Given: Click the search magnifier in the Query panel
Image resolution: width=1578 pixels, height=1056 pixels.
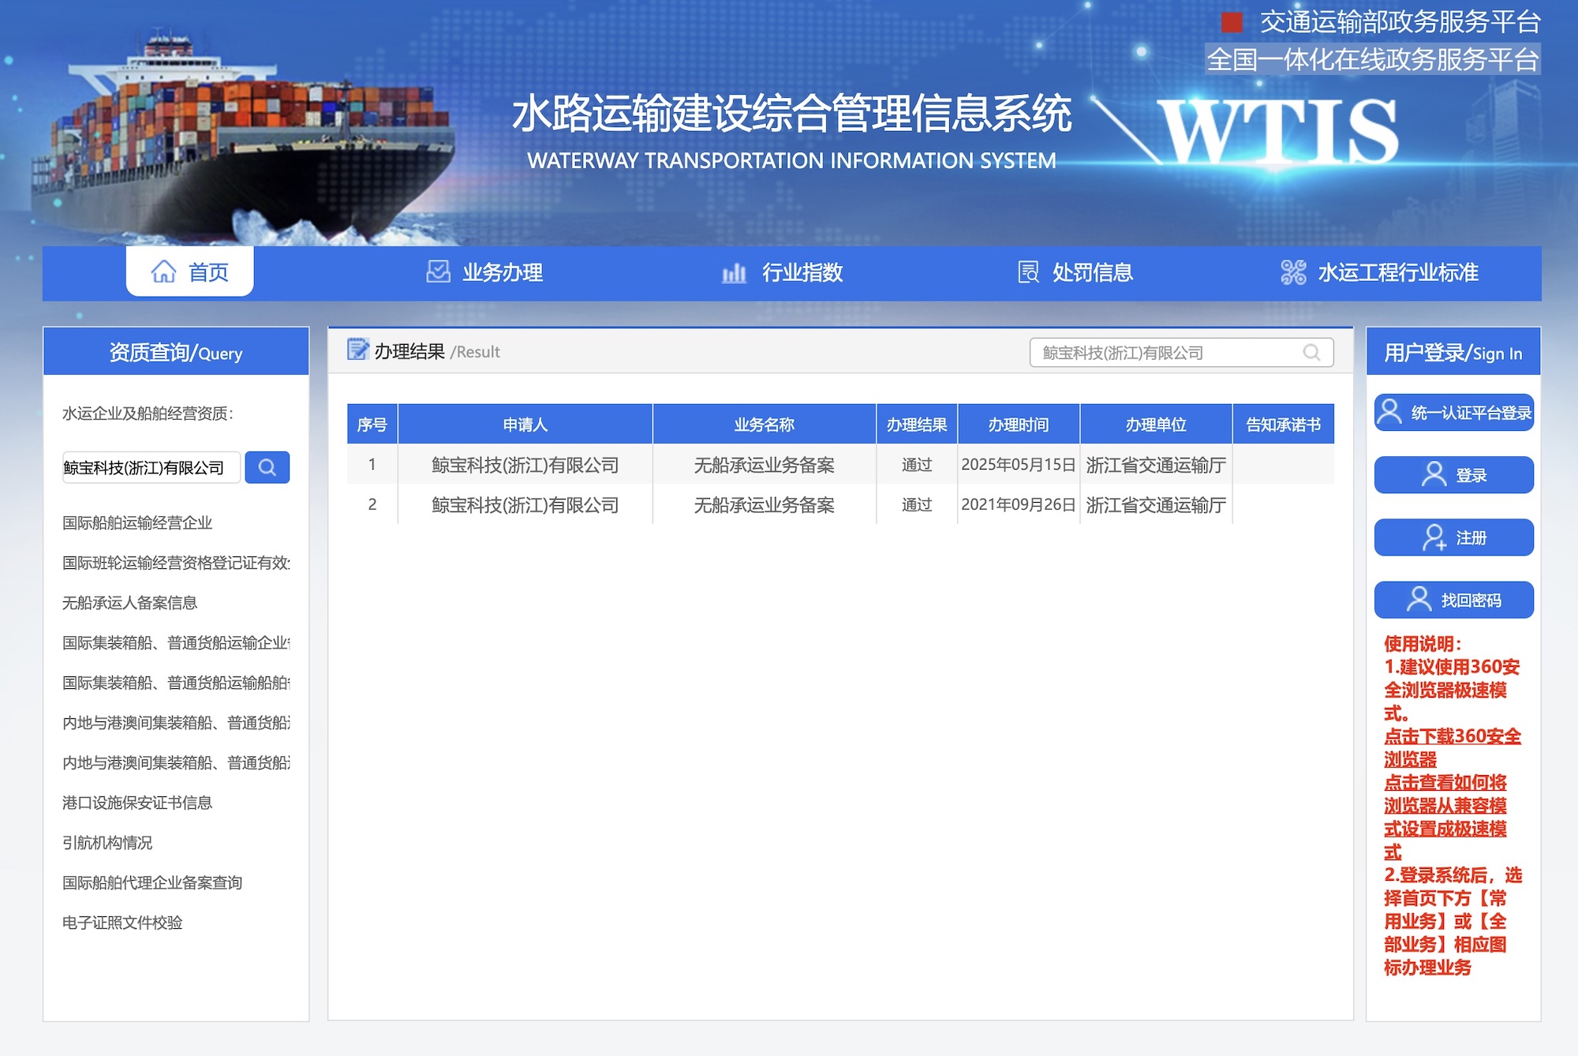Looking at the screenshot, I should pyautogui.click(x=267, y=467).
